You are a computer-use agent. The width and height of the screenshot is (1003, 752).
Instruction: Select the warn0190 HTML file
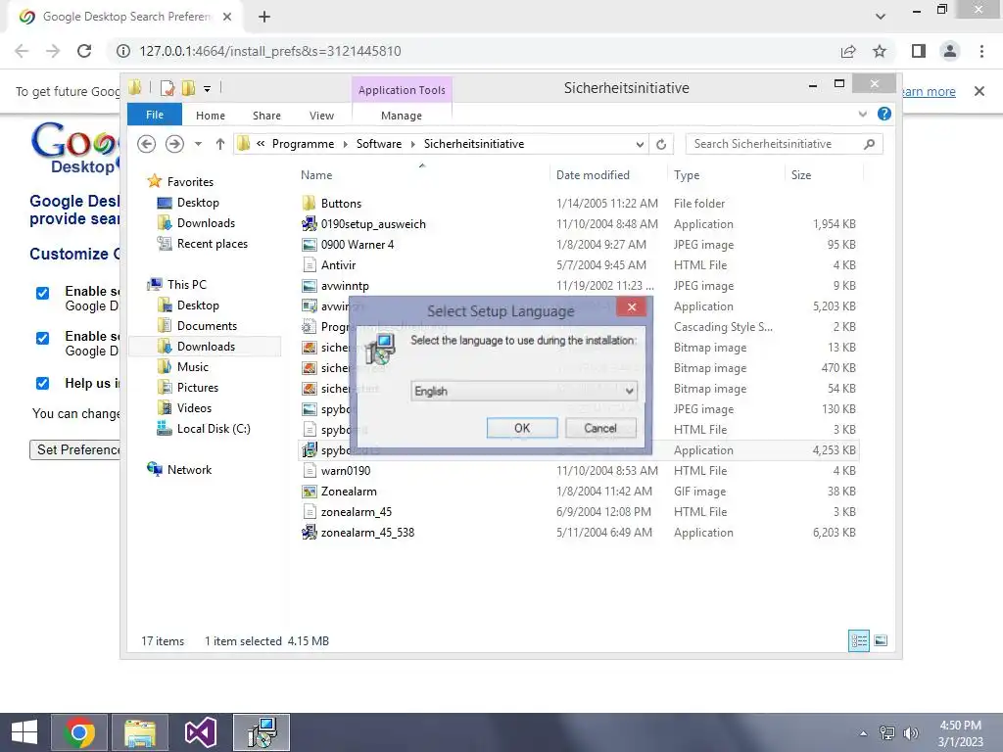click(346, 471)
